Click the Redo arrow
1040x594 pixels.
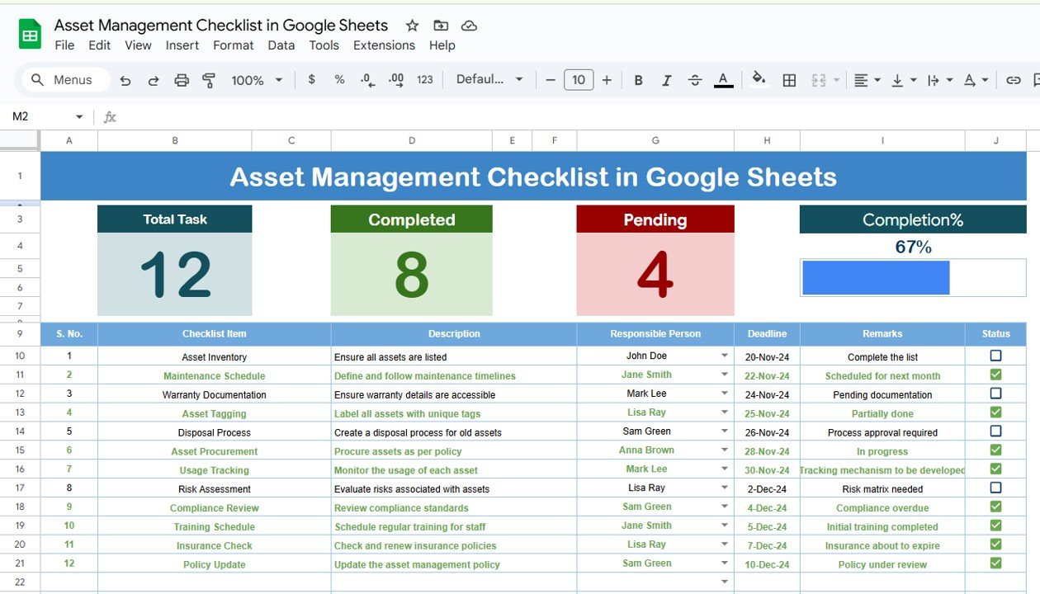(154, 80)
